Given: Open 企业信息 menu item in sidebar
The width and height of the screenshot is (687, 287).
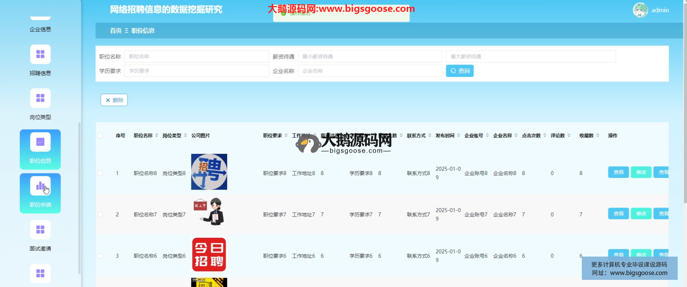Looking at the screenshot, I should [40, 29].
